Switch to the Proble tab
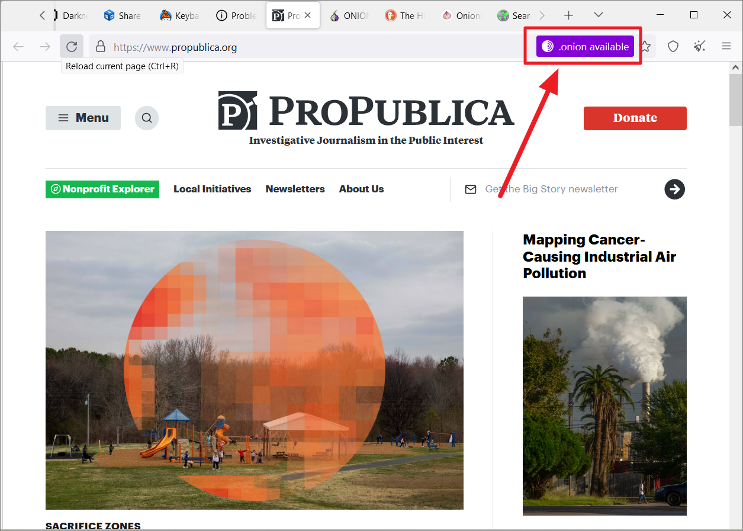 236,16
